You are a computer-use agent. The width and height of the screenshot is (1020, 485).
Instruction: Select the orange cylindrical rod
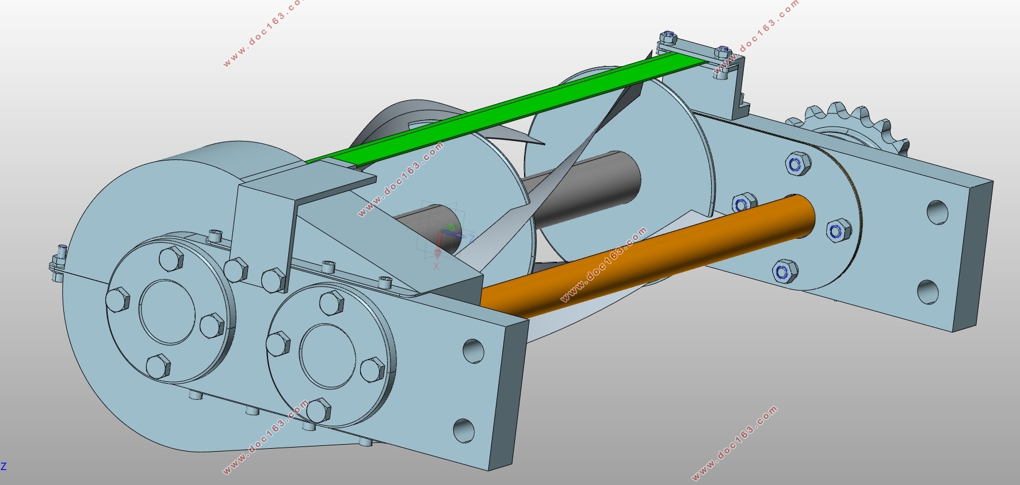tap(647, 256)
